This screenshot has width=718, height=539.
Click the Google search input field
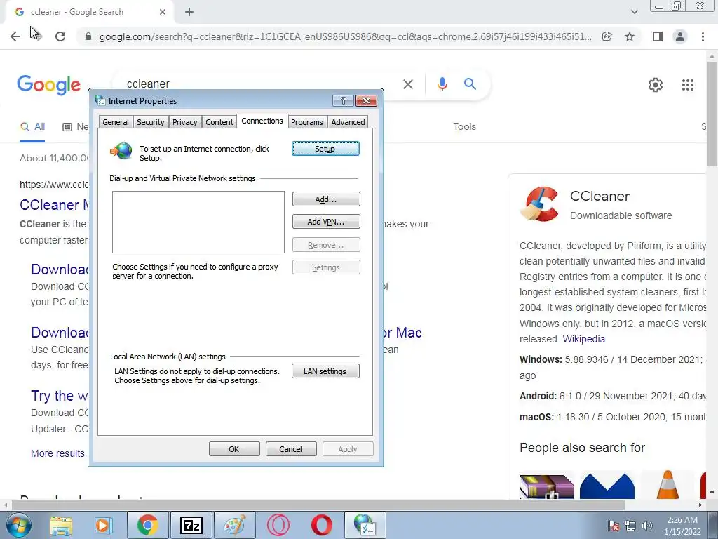261,84
